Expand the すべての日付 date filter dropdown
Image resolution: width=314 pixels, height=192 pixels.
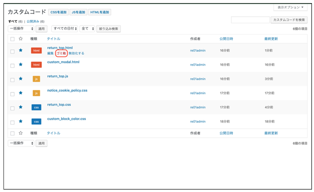pyautogui.click(x=64, y=29)
